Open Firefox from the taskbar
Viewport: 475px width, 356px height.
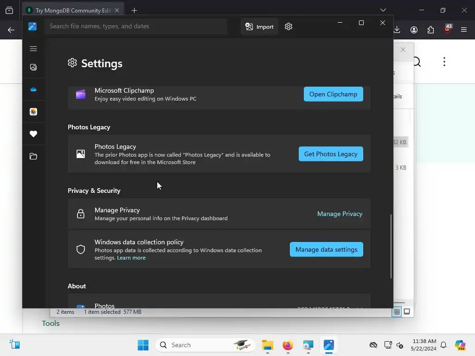(x=288, y=345)
